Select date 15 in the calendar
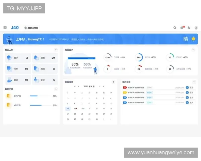This screenshot has width=201, height=161. [89, 109]
